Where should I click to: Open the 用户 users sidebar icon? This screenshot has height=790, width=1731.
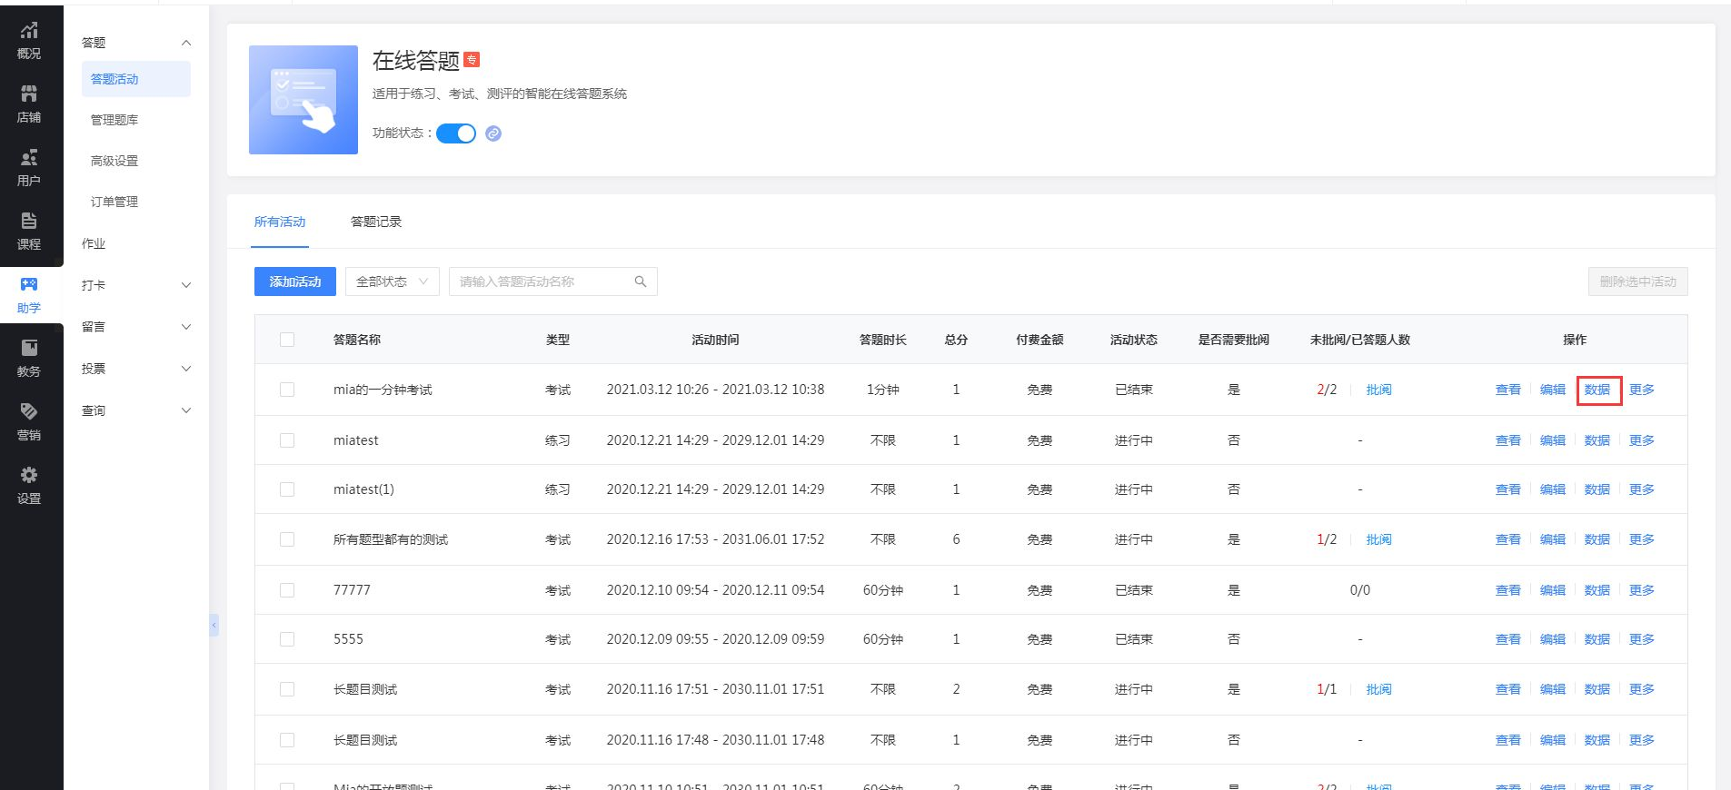[29, 167]
